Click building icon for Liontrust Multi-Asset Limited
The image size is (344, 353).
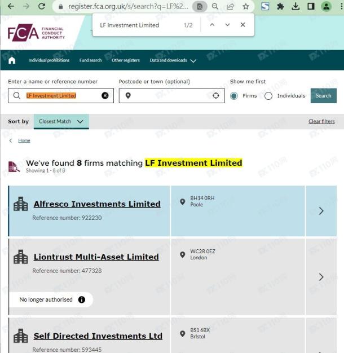point(21,257)
